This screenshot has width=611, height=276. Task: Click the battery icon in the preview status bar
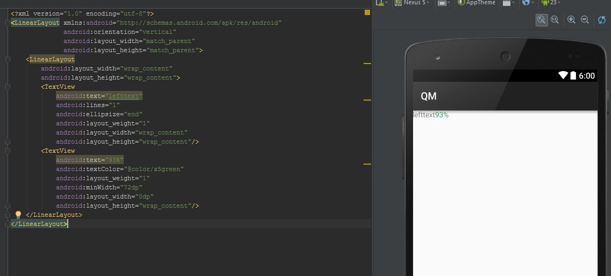tap(573, 76)
